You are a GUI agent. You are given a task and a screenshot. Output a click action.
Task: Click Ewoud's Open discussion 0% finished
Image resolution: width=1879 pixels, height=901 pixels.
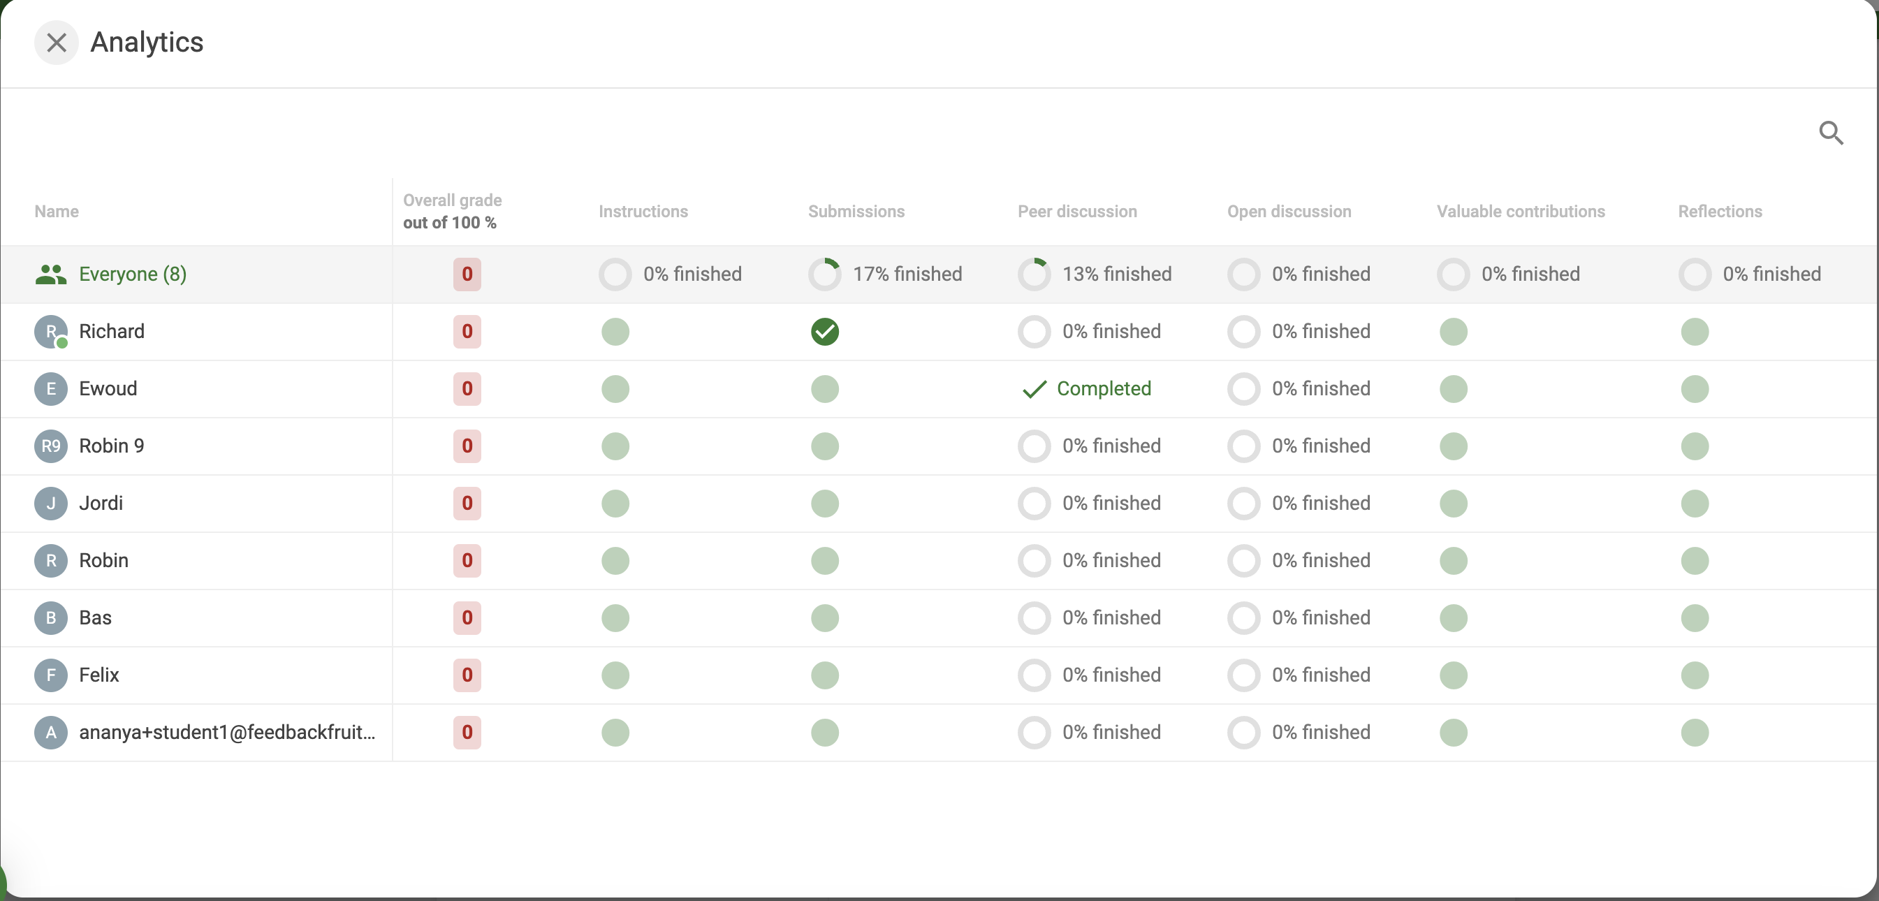click(1299, 389)
